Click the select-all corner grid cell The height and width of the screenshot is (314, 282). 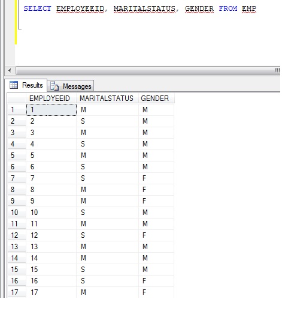(17, 98)
